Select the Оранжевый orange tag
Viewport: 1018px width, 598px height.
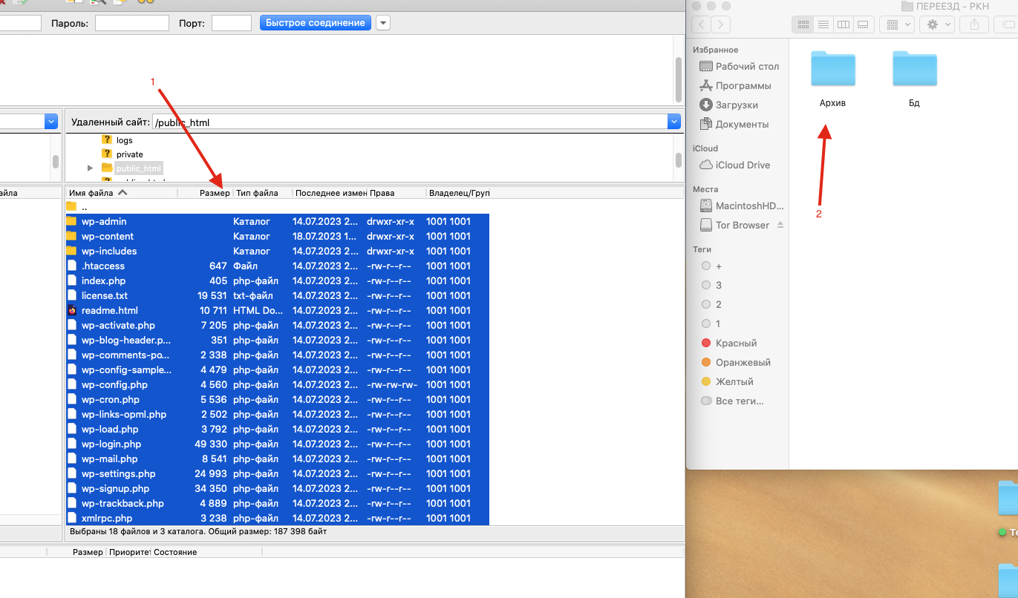[x=735, y=362]
